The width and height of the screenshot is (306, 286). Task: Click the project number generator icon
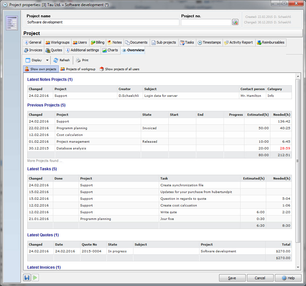(235, 22)
